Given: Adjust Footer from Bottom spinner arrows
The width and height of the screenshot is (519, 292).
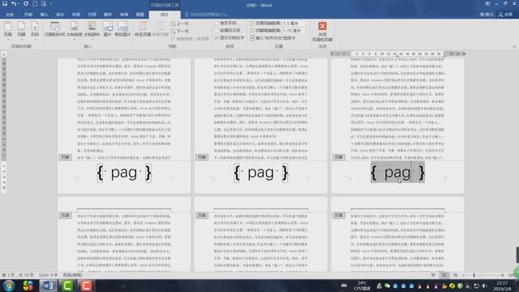Looking at the screenshot, I should point(307,31).
